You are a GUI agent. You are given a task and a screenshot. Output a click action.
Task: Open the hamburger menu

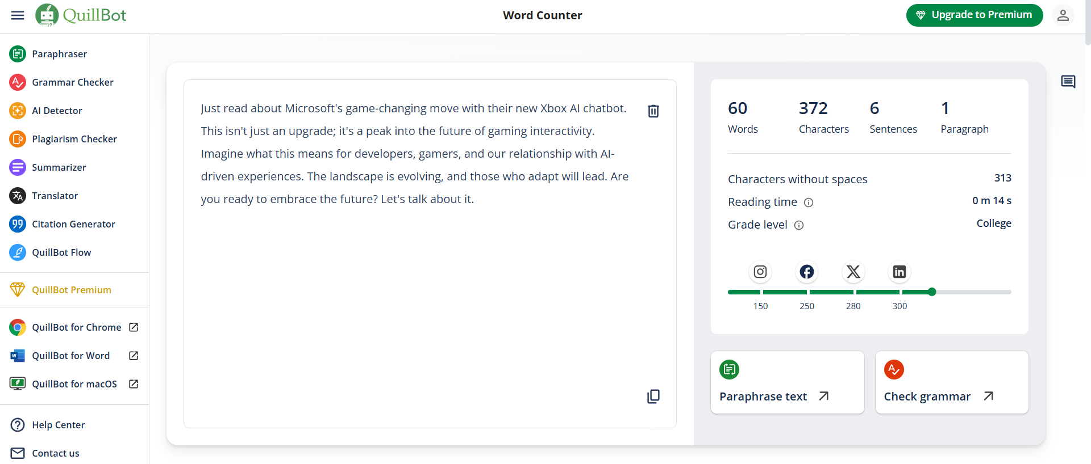pos(18,15)
